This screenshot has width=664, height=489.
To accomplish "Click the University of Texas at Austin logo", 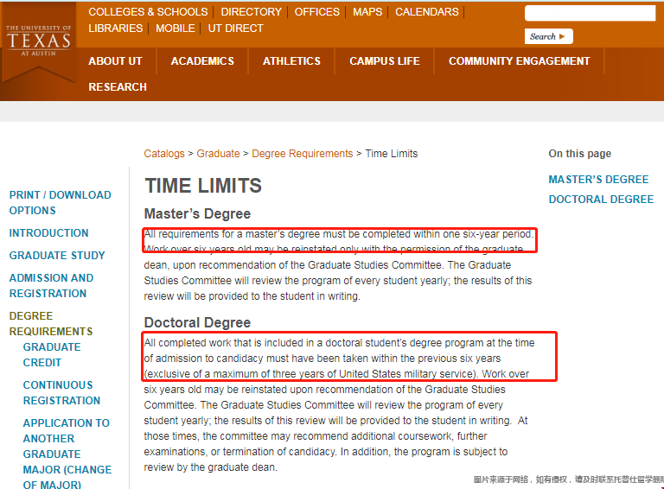I will click(38, 41).
